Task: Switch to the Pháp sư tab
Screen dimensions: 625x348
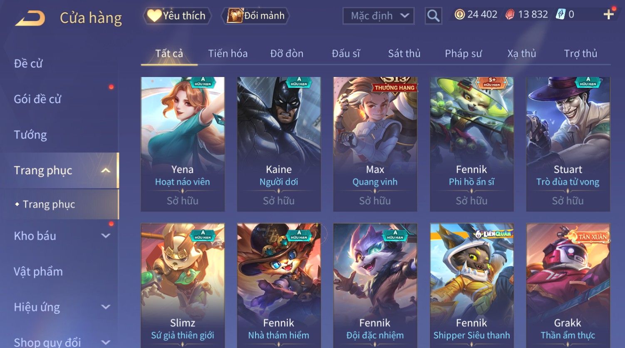Action: tap(463, 54)
